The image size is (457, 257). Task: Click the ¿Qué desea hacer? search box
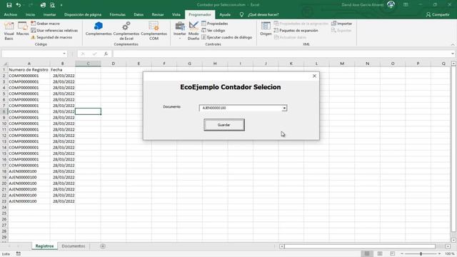(x=263, y=14)
